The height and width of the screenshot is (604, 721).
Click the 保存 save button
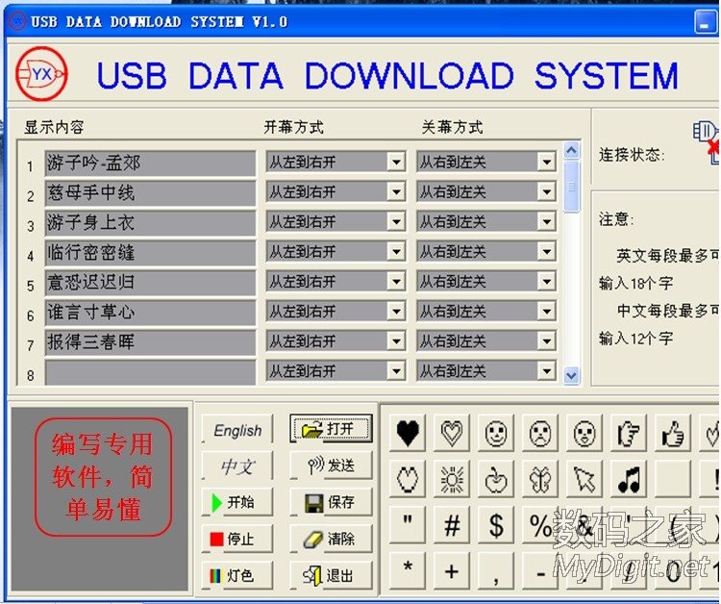(331, 502)
